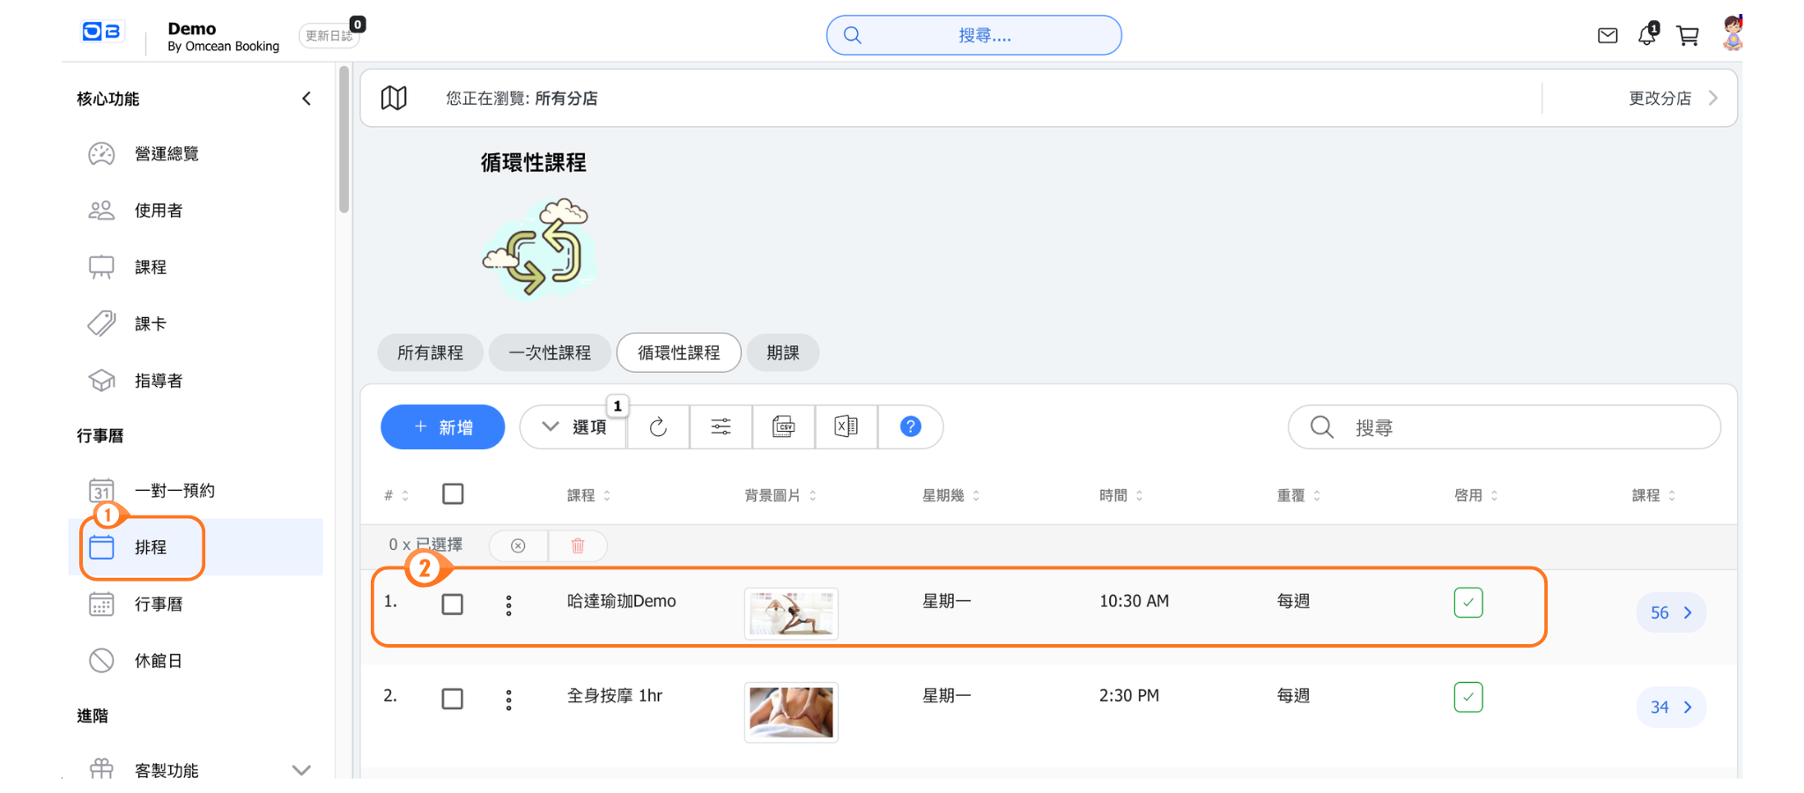Expand the 客製功能 sidebar section
This screenshot has width=1804, height=793.
[301, 770]
